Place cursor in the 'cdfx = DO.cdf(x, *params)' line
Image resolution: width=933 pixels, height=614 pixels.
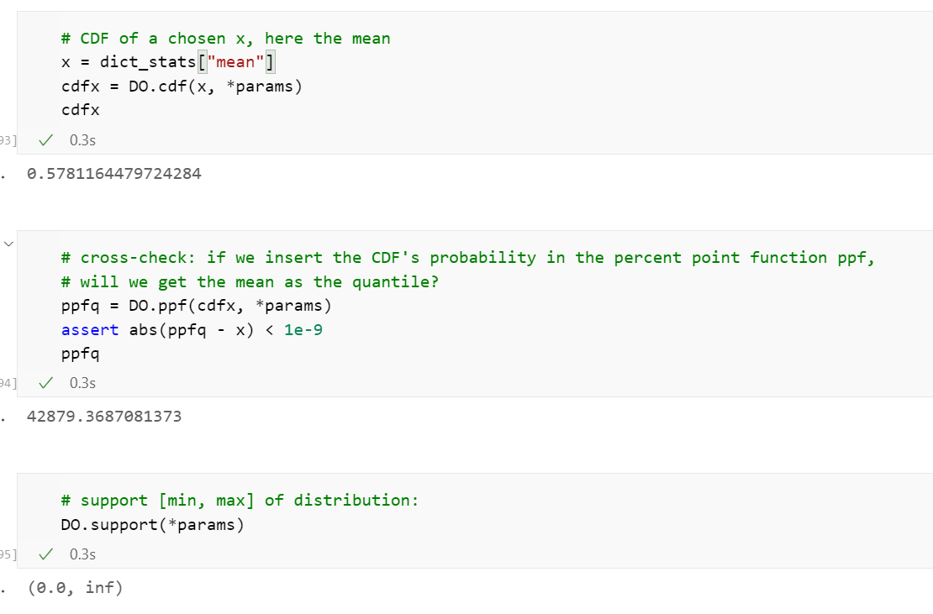[x=182, y=87]
